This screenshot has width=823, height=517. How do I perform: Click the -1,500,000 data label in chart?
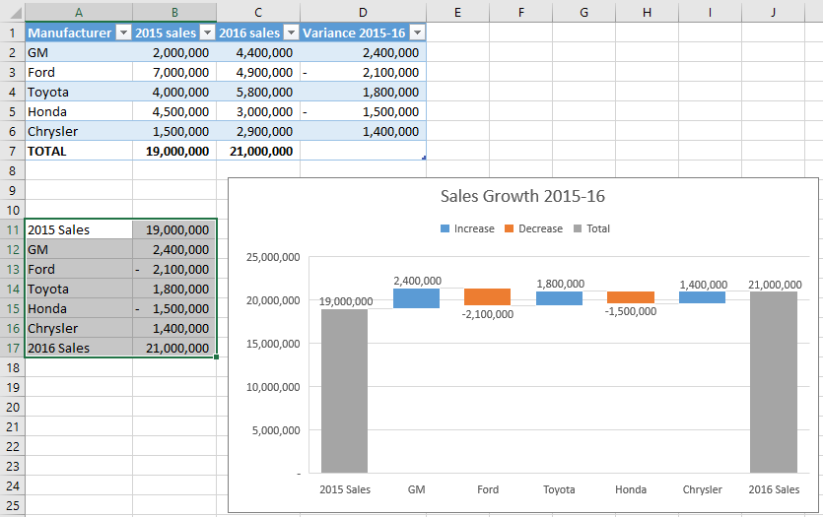coord(631,311)
